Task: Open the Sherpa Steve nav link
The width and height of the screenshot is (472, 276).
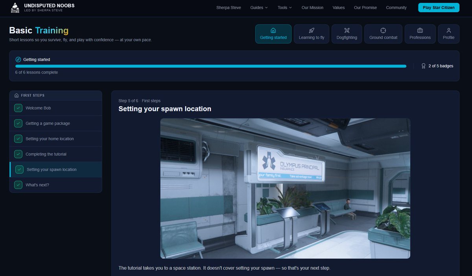Action: (x=229, y=7)
